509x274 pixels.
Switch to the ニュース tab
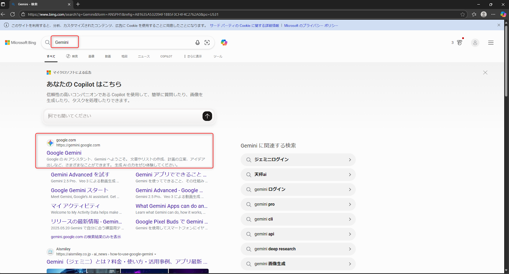[144, 56]
